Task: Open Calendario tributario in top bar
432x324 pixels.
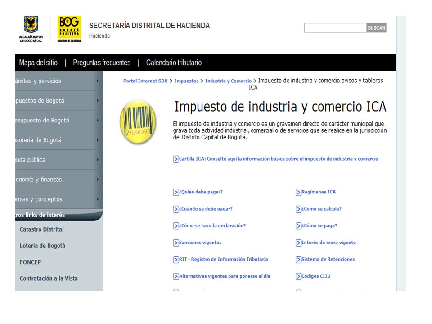Action: click(174, 63)
